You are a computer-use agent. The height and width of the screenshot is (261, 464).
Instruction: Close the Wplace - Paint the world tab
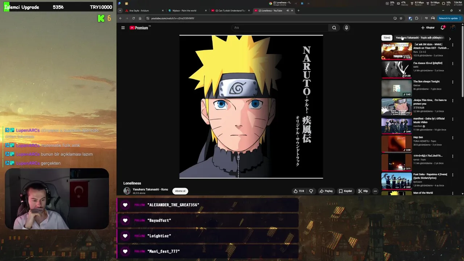tap(206, 11)
